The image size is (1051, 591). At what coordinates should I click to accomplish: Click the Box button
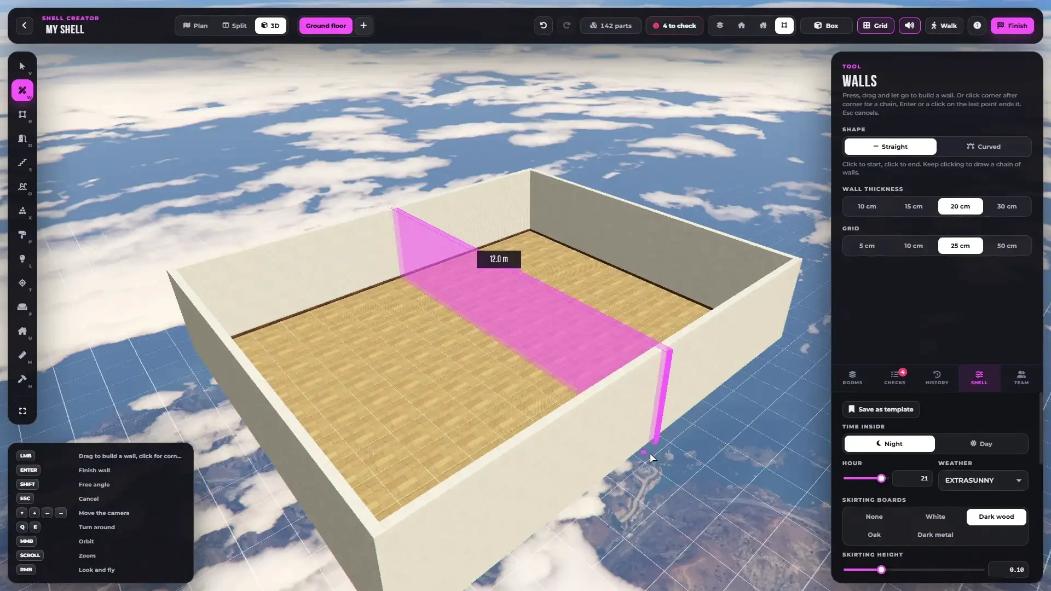tap(826, 26)
